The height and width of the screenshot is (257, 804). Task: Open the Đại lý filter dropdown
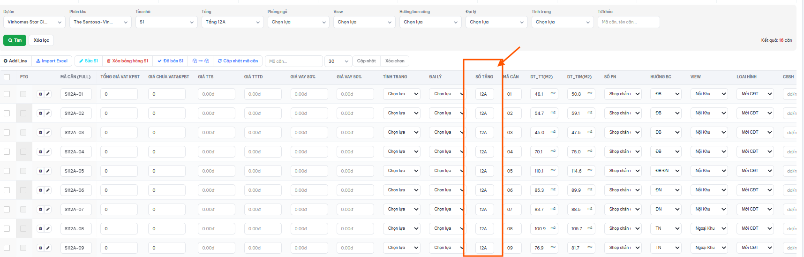pos(496,22)
